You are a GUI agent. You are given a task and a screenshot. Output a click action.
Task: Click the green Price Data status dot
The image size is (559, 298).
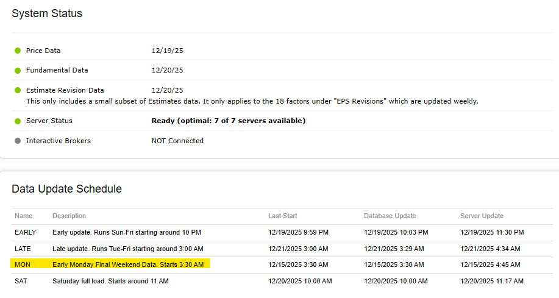(18, 51)
